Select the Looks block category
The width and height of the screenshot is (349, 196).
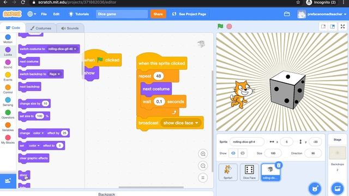(x=8, y=51)
